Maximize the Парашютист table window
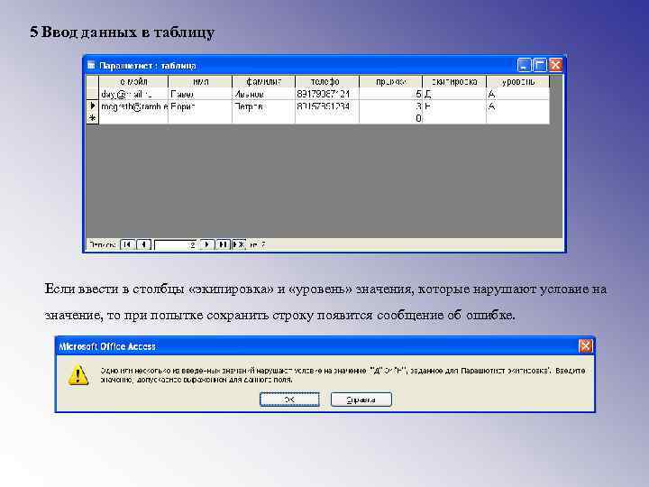Screen dimensions: 649x487 tap(540, 65)
